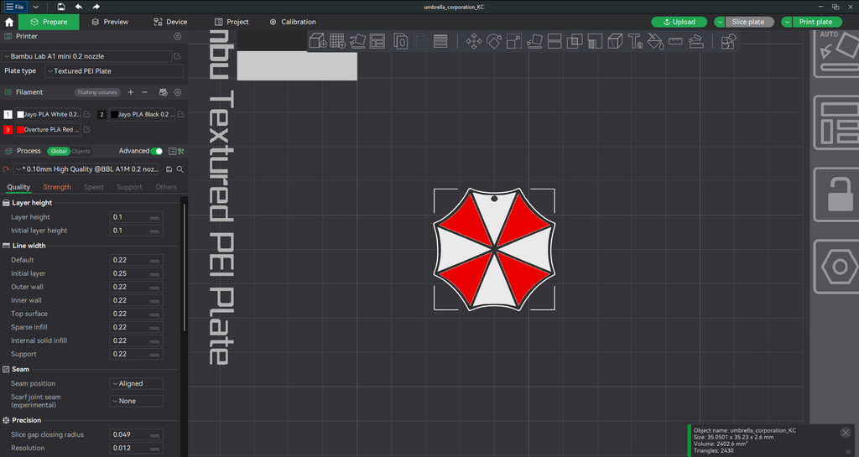
Task: Click the Add object cube icon
Action: click(318, 41)
